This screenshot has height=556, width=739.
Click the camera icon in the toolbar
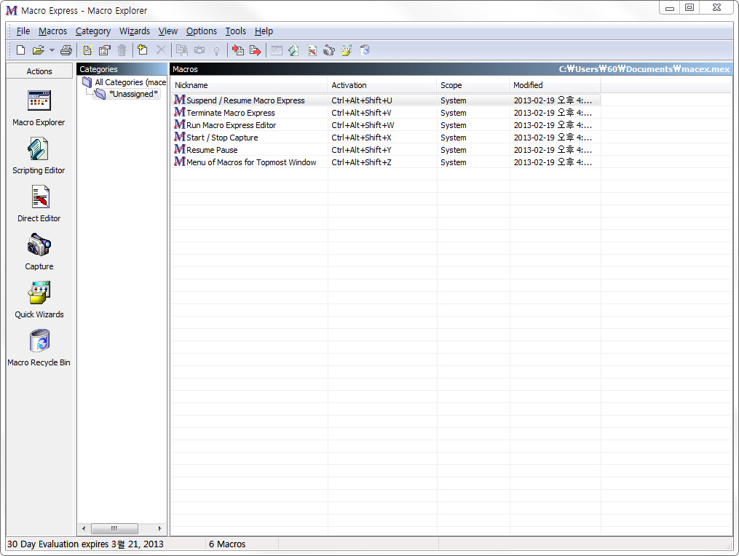point(199,50)
